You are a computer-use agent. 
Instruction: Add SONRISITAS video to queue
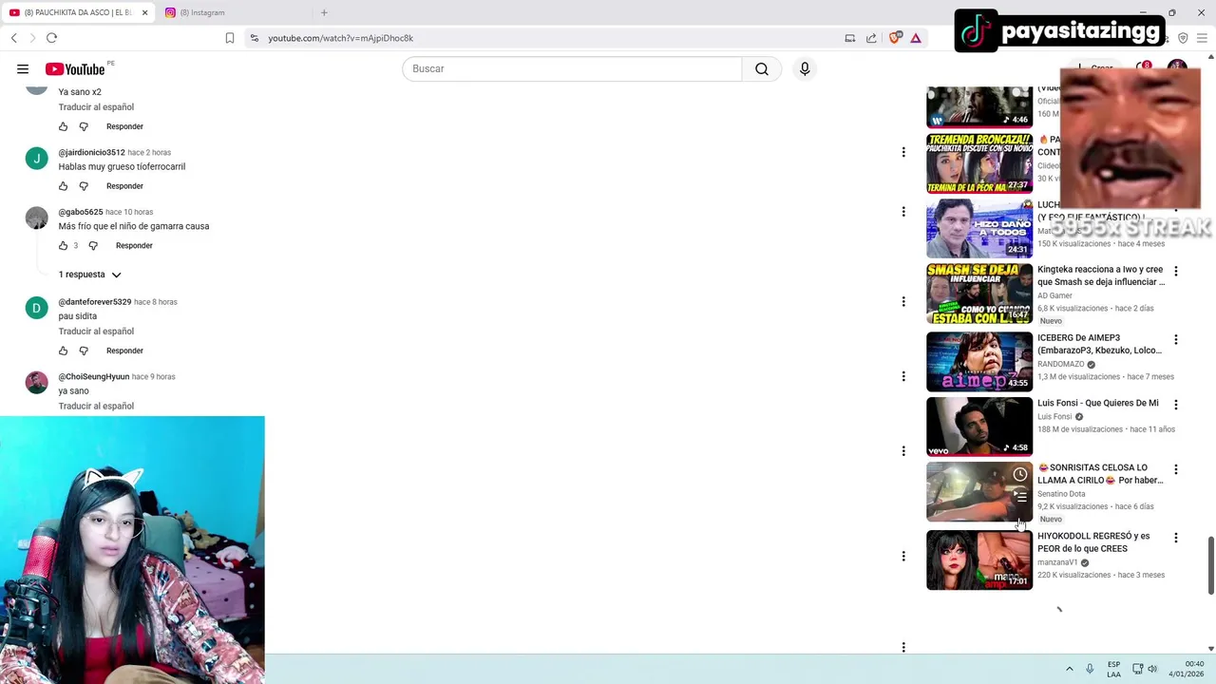coord(1019,496)
